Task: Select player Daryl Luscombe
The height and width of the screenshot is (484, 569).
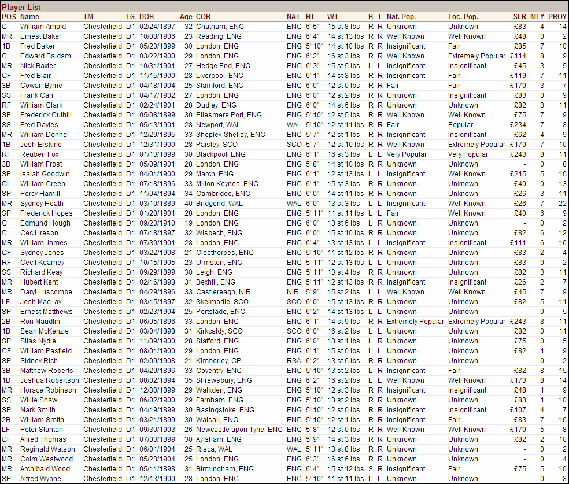Action: [46, 292]
